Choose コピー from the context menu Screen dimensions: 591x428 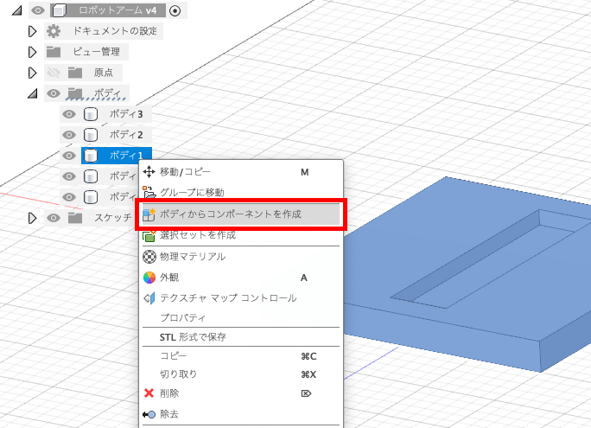coord(241,356)
